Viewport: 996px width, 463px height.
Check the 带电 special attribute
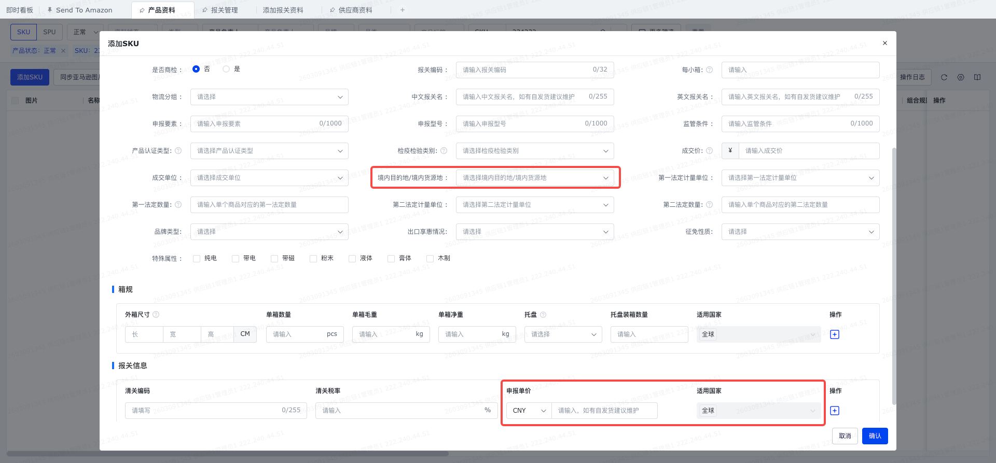236,259
